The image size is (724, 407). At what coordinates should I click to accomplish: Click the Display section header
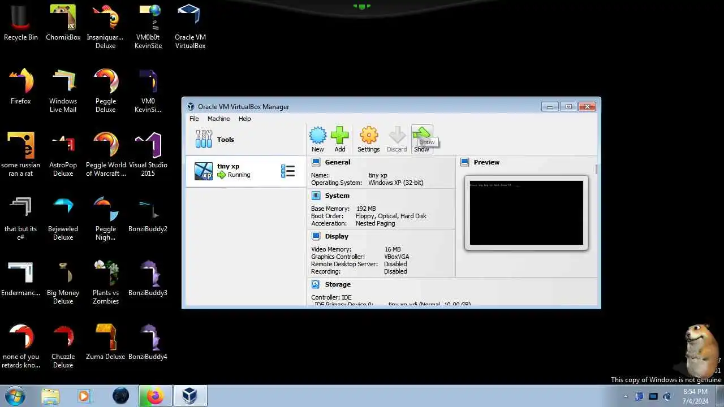(x=337, y=236)
